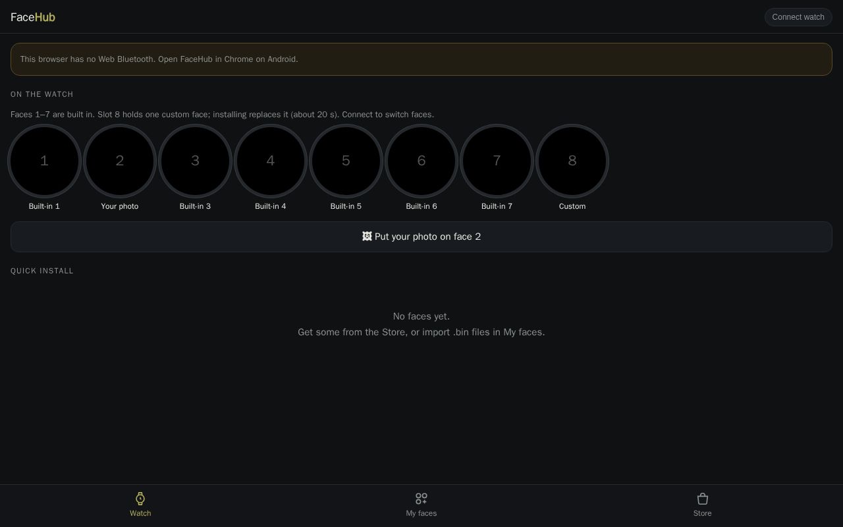This screenshot has width=843, height=527.
Task: Open the Store bag icon
Action: tap(703, 499)
